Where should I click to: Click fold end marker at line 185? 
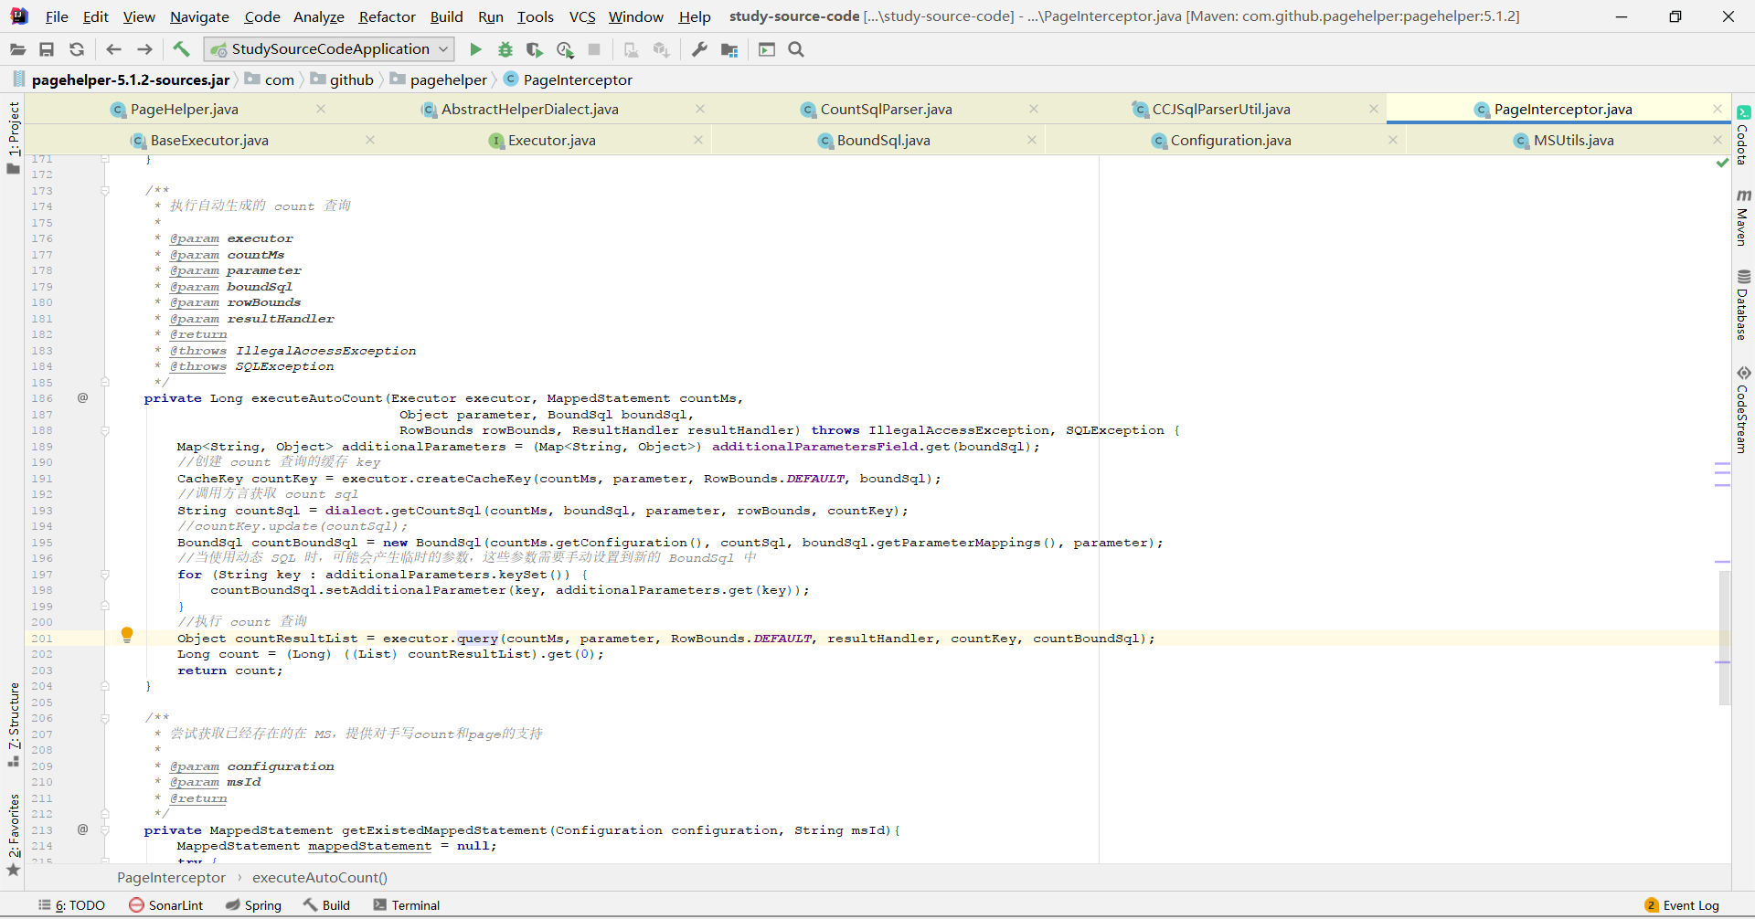coord(105,383)
